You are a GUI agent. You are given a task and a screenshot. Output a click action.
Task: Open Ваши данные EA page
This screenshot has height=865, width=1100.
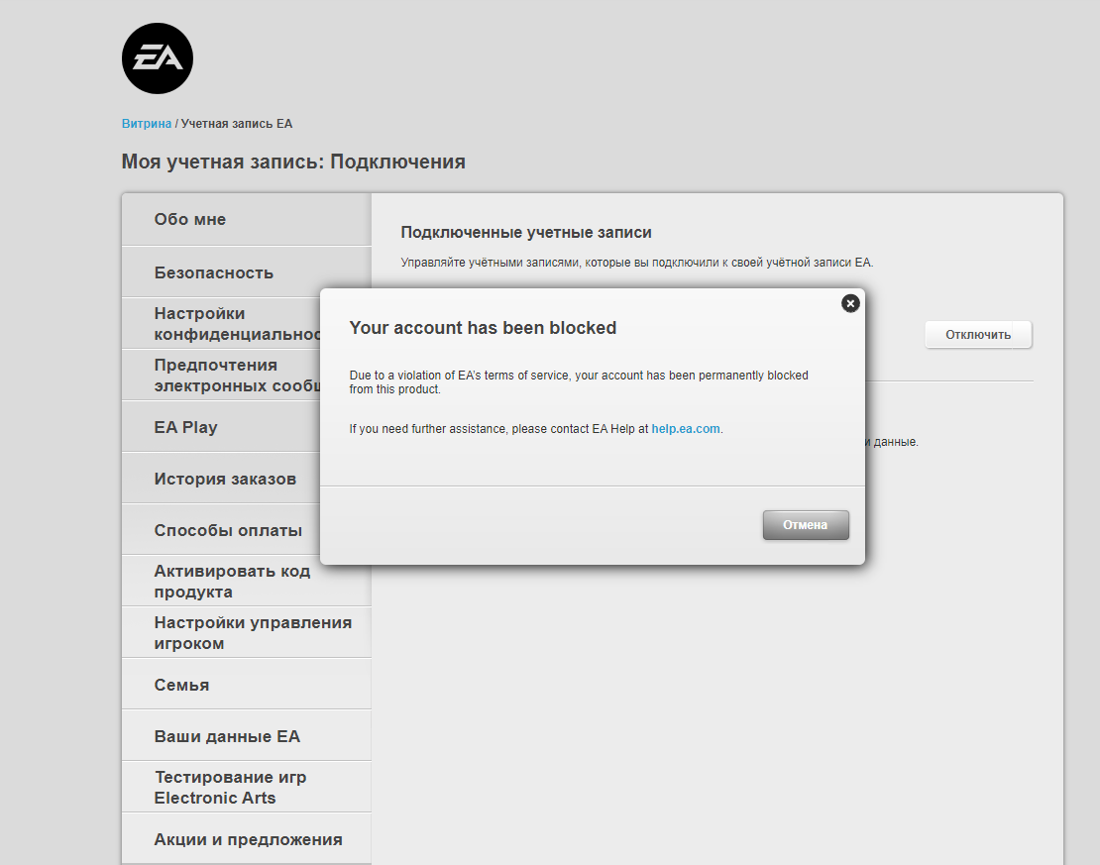tap(227, 736)
